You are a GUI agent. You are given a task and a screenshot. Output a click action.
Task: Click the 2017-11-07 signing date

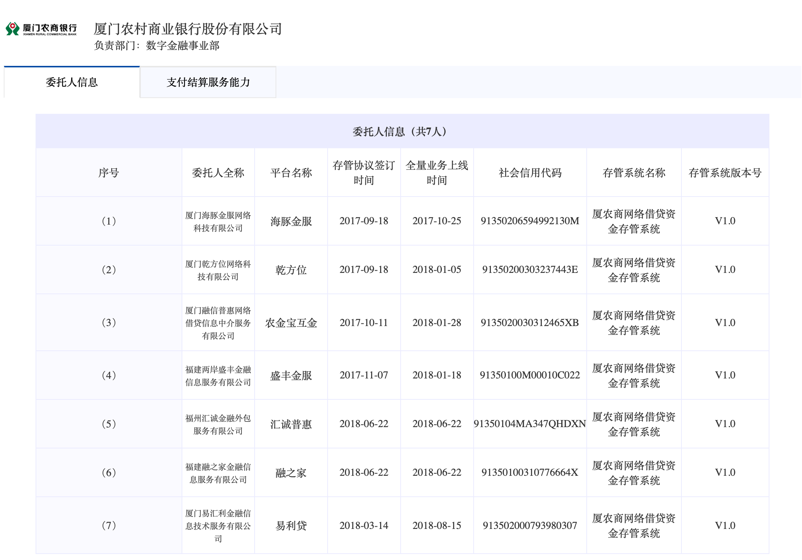tap(364, 375)
